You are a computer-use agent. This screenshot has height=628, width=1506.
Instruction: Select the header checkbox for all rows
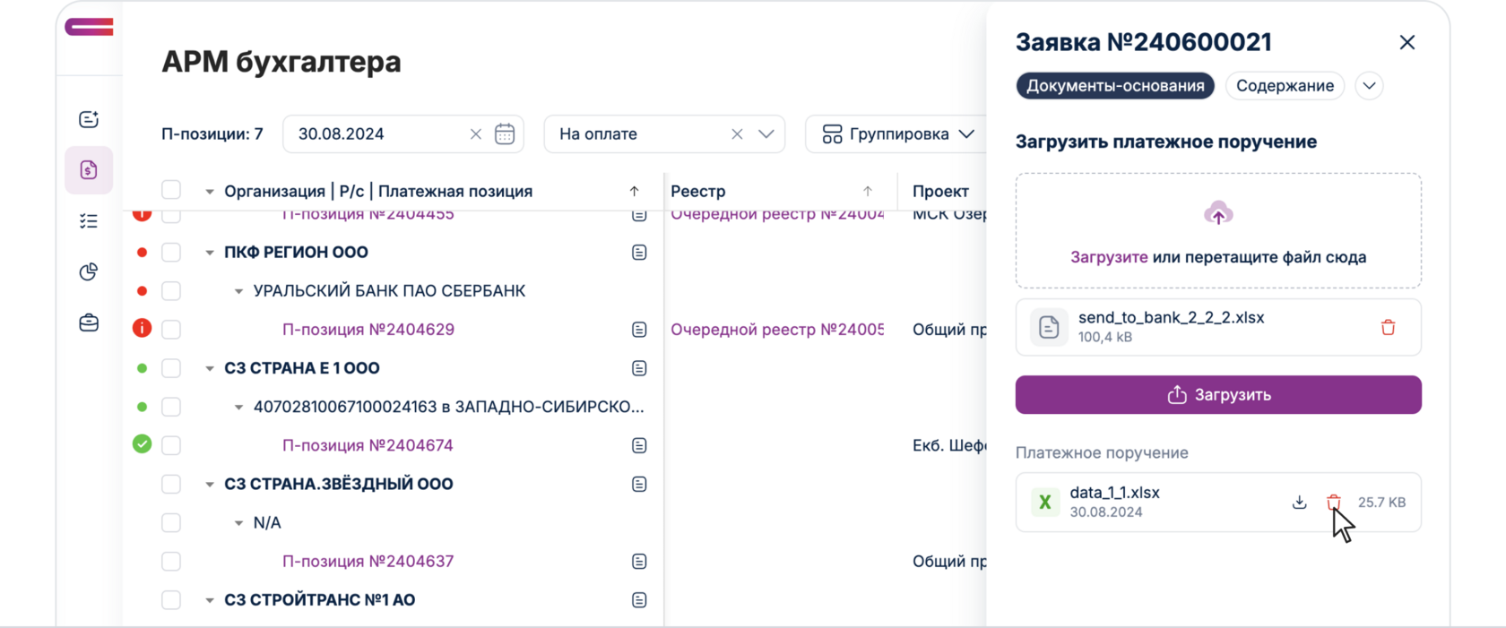pos(171,191)
